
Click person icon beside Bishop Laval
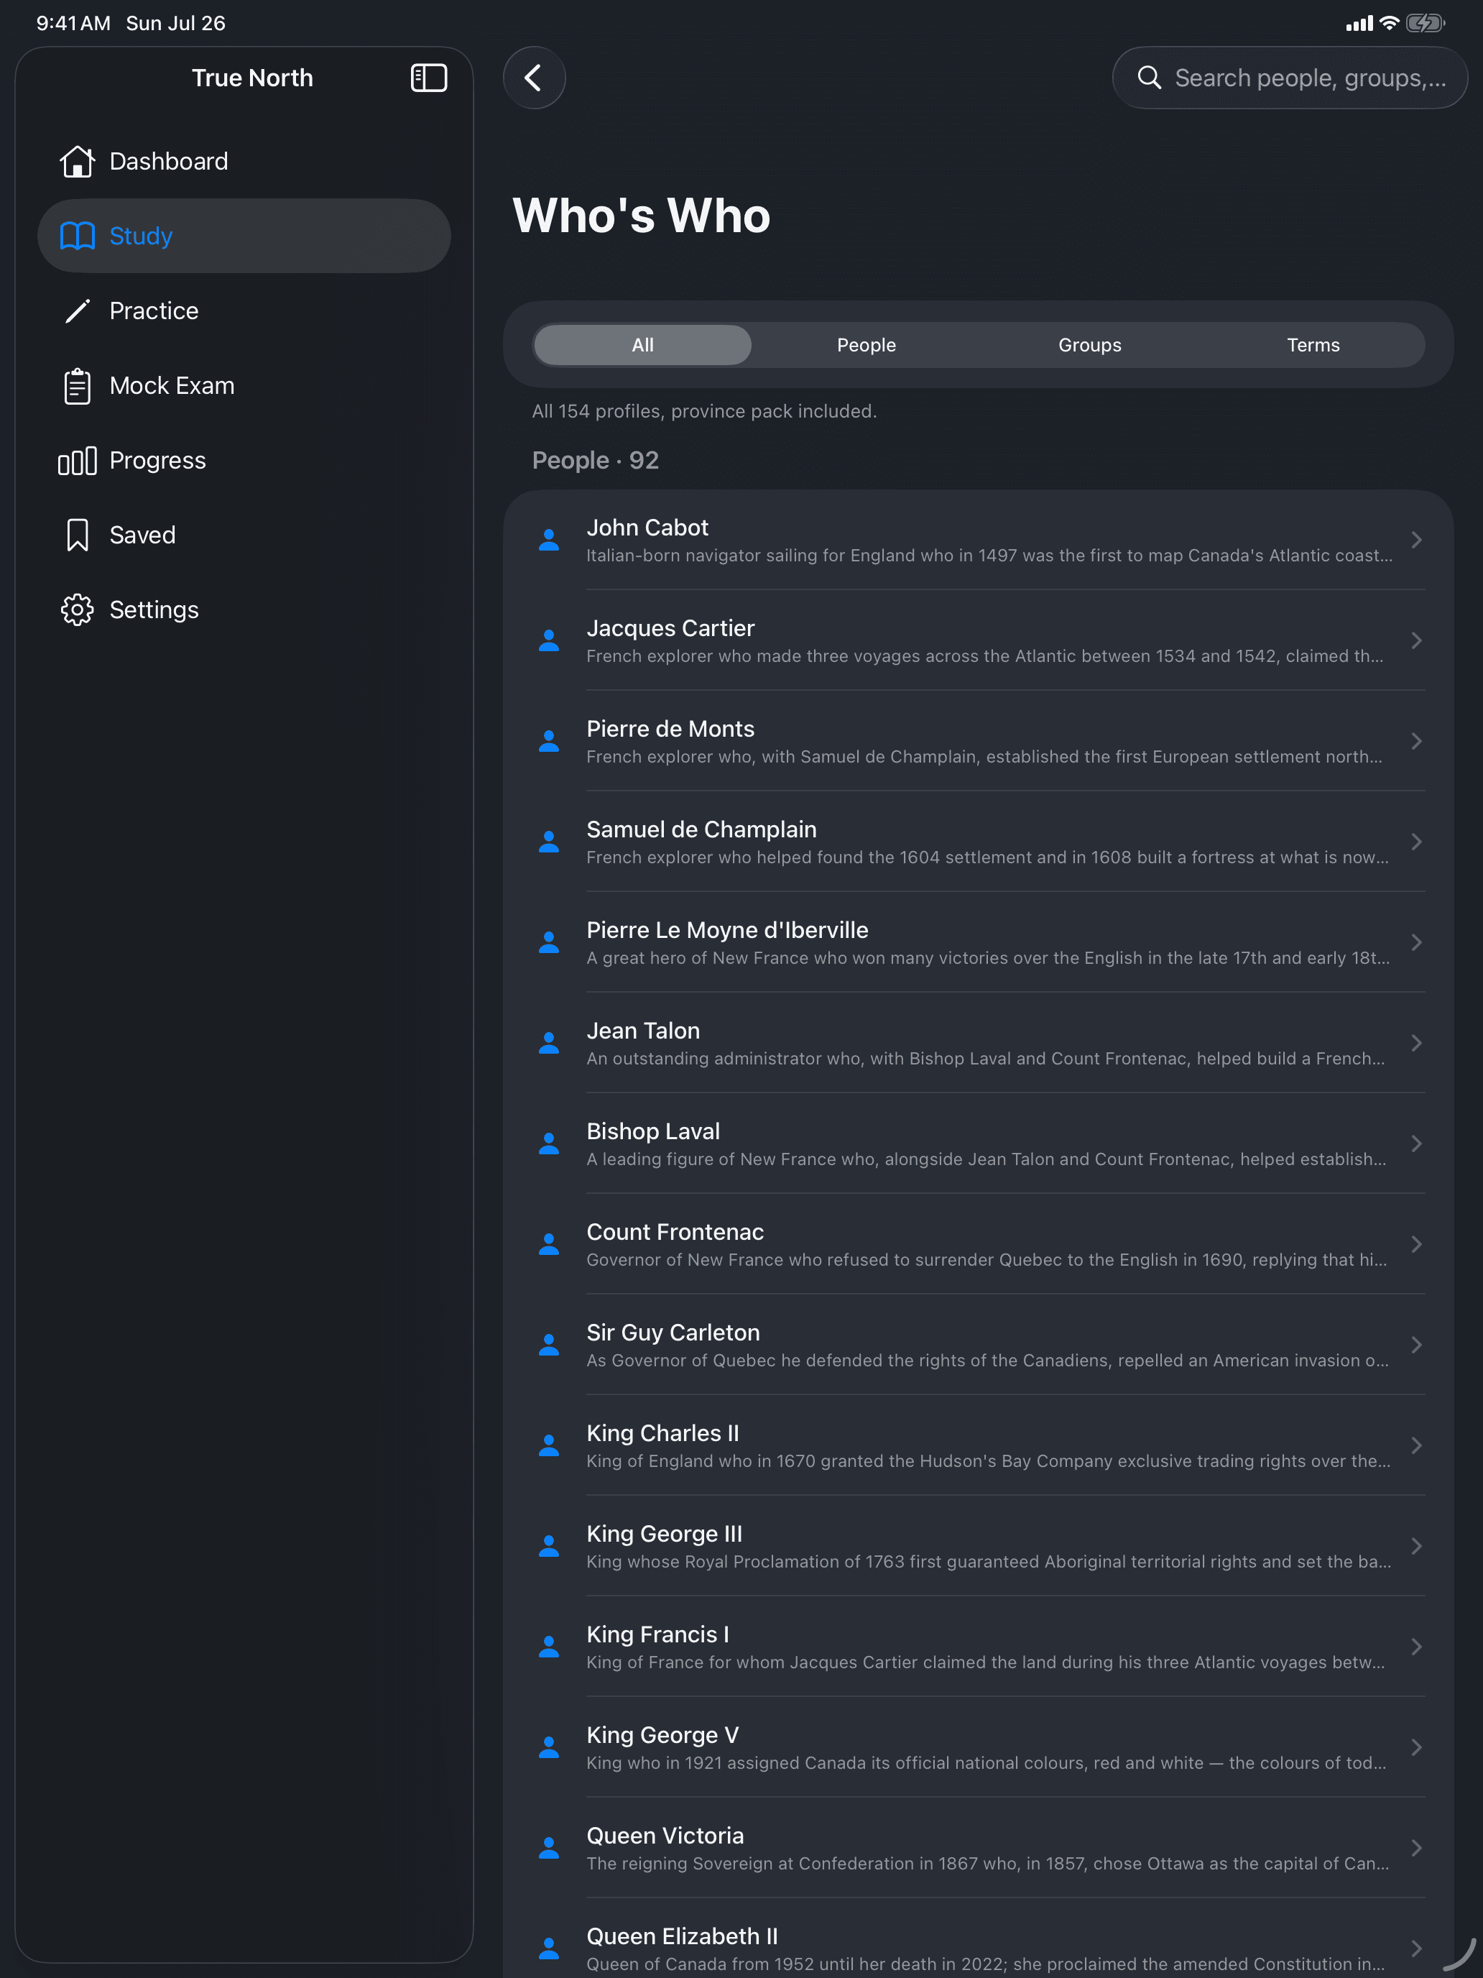[x=549, y=1144]
